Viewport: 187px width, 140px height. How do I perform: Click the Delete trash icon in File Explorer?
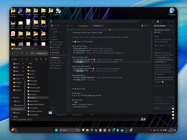coord(46,59)
